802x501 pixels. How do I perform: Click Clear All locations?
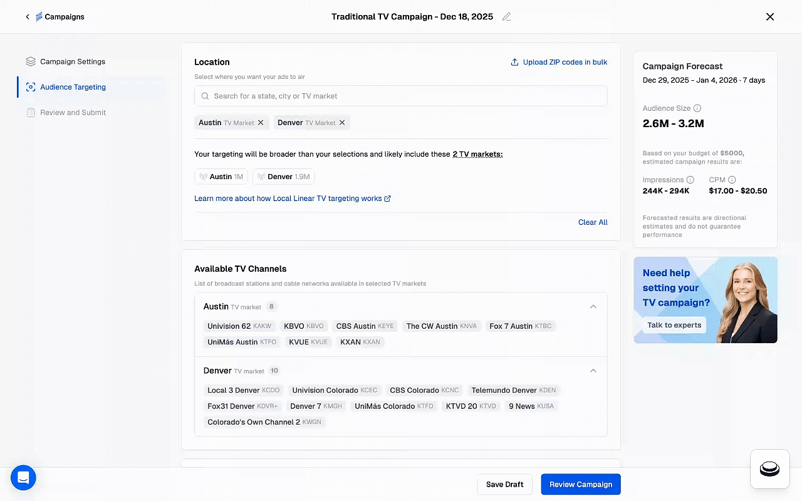coord(593,222)
